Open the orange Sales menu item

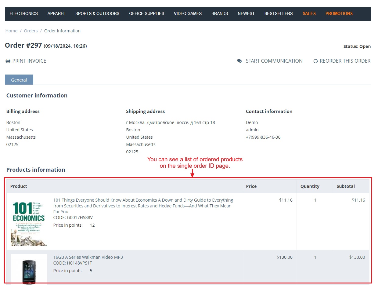(309, 13)
